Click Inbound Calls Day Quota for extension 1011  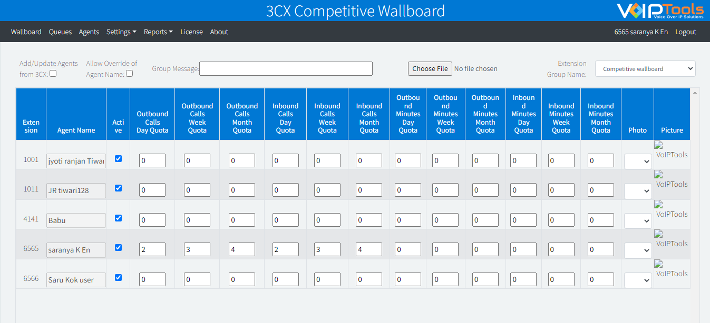pos(286,190)
